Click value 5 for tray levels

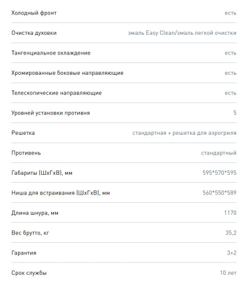[235, 113]
